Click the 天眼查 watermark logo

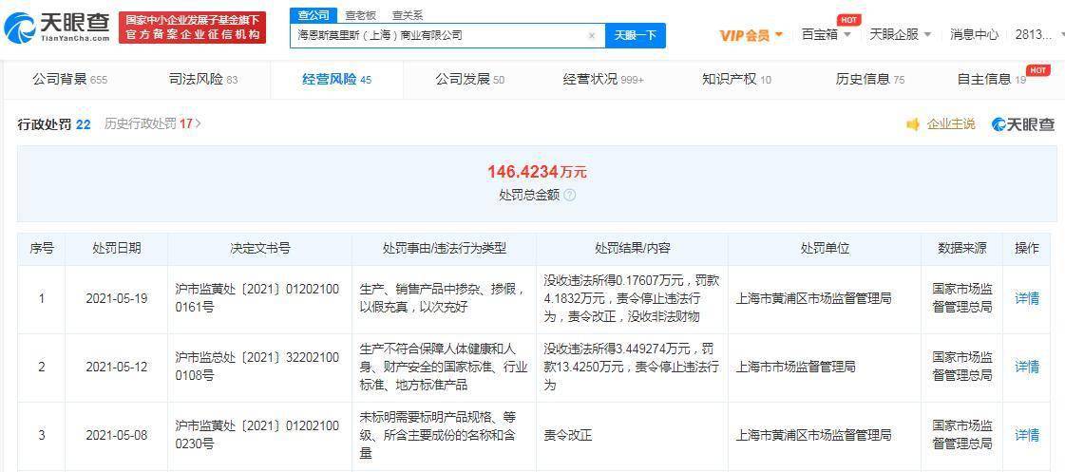point(1023,123)
